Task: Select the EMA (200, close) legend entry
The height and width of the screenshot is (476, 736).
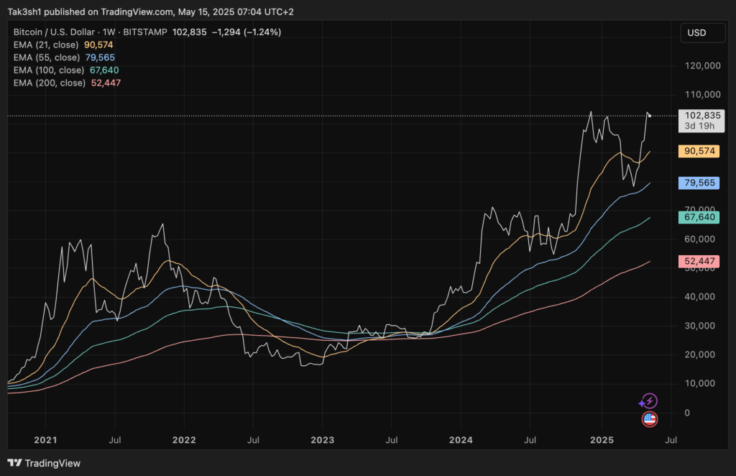Action: point(48,83)
